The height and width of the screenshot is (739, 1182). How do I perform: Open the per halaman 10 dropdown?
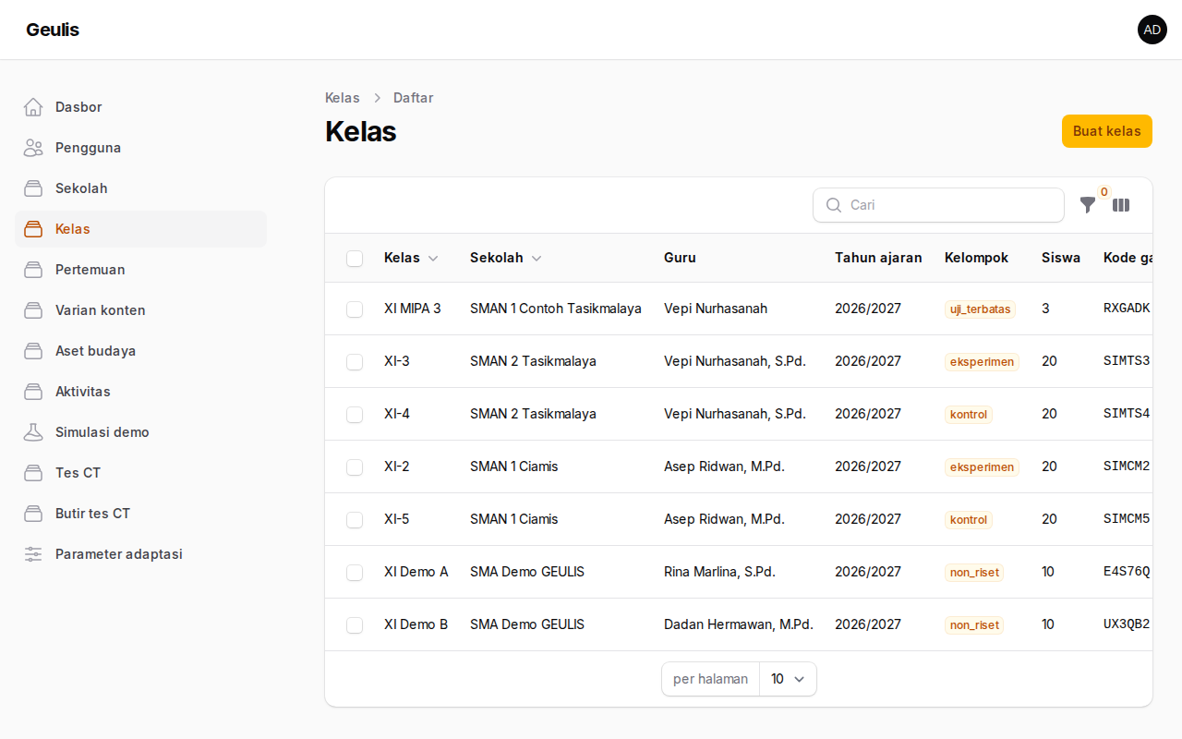pyautogui.click(x=788, y=679)
